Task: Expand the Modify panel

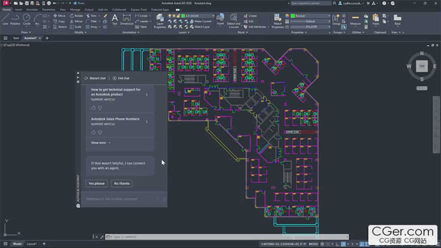Action: tap(81, 33)
